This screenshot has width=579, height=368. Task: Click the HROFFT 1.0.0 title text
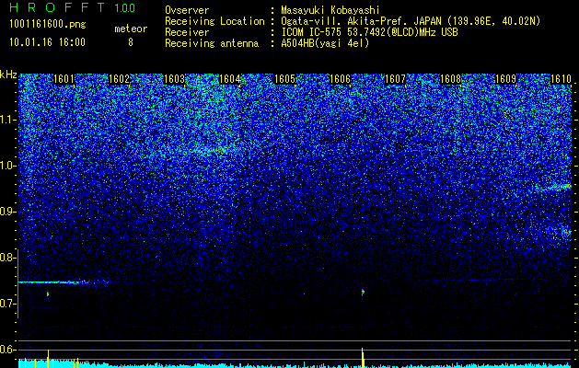tap(73, 7)
